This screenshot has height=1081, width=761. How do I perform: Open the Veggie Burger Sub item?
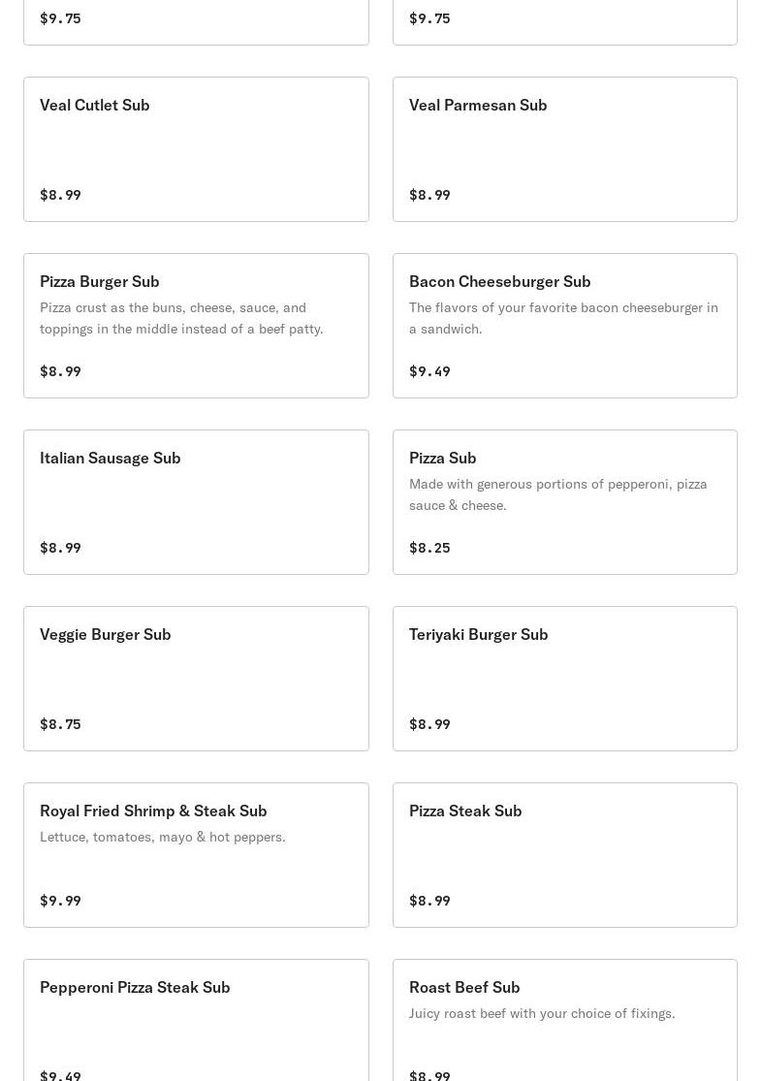pyautogui.click(x=196, y=679)
